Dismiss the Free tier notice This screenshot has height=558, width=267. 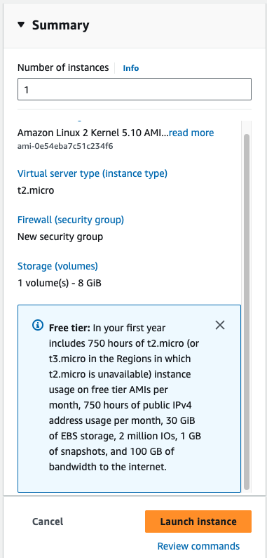click(x=220, y=325)
